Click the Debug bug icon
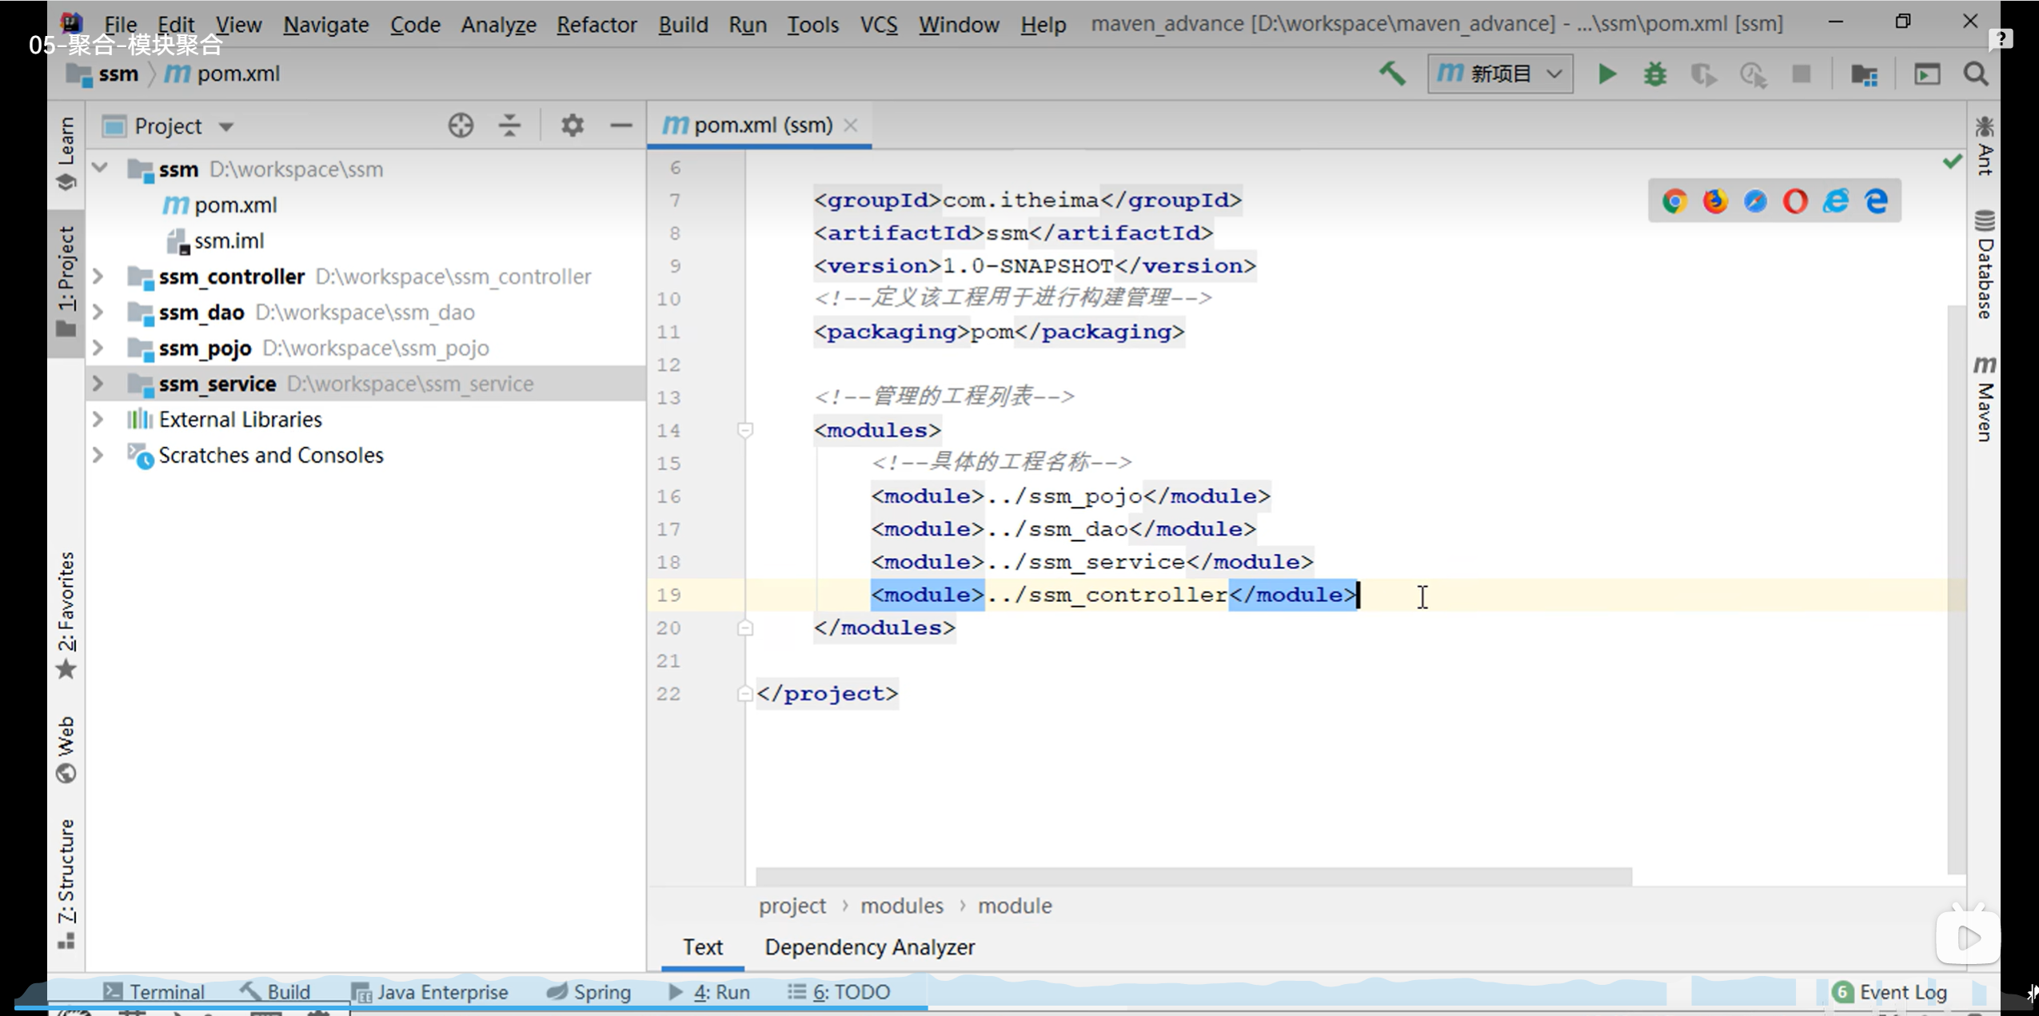 click(x=1654, y=74)
